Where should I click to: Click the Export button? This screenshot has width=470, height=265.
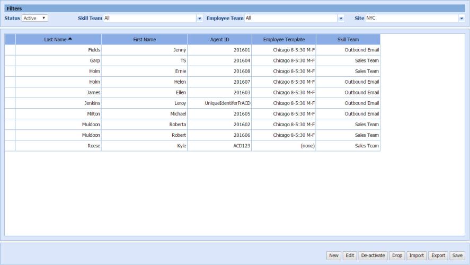point(438,255)
